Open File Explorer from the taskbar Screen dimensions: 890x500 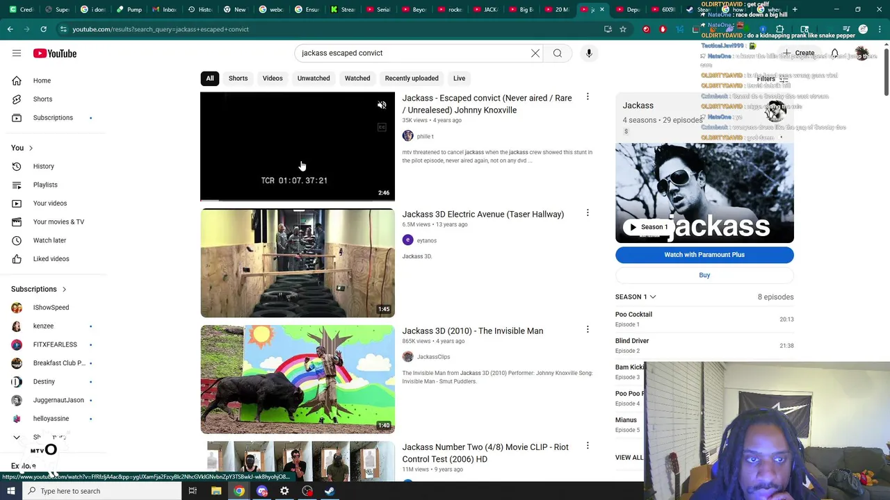coord(216,491)
